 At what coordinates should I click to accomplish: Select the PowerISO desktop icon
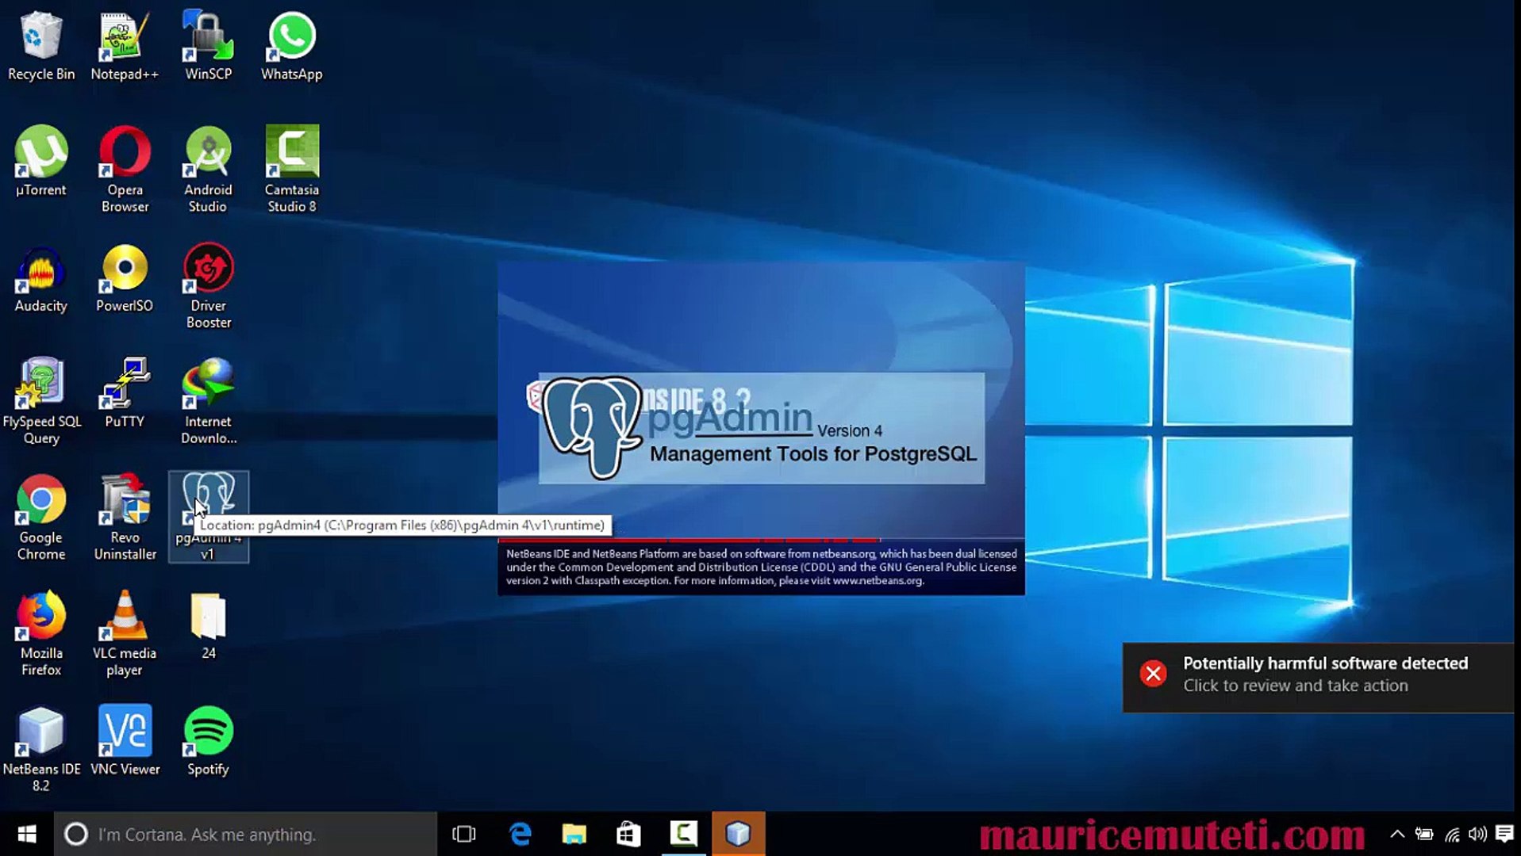pyautogui.click(x=125, y=278)
